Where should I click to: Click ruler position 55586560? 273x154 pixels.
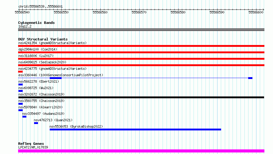click(100, 12)
